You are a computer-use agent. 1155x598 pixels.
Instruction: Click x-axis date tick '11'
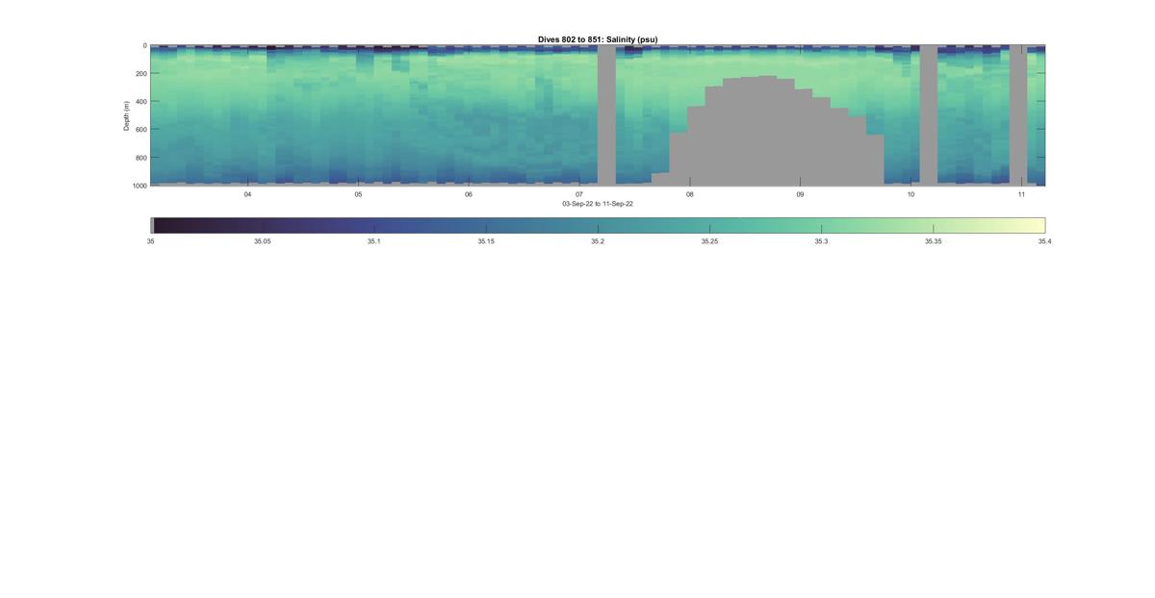(1021, 194)
